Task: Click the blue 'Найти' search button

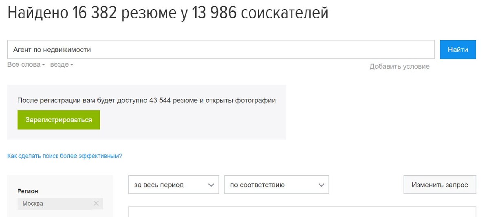Action: coord(458,50)
